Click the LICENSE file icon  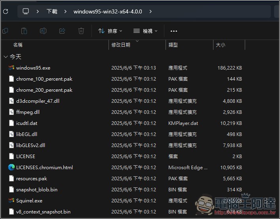(11, 156)
